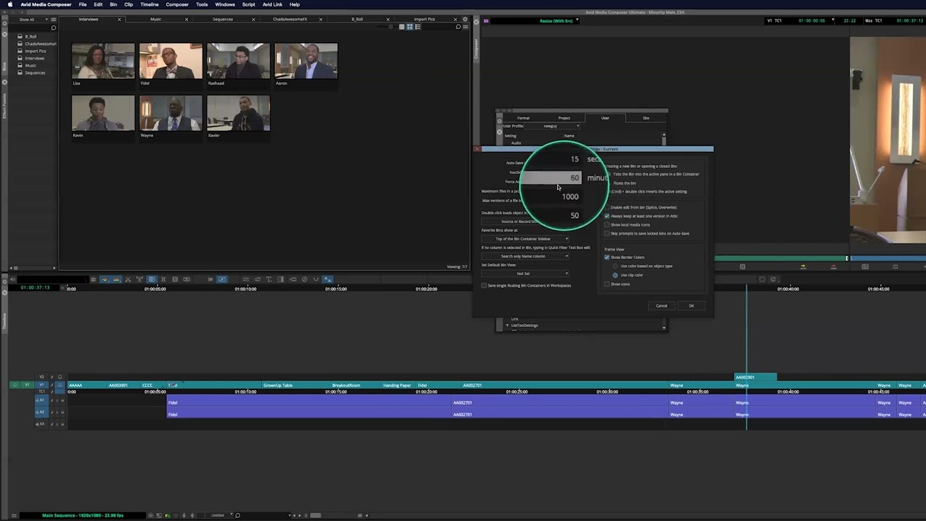Click the Lift scissors icon in timeline toolbar
Viewport: 926px width, 521px height.
[128, 279]
